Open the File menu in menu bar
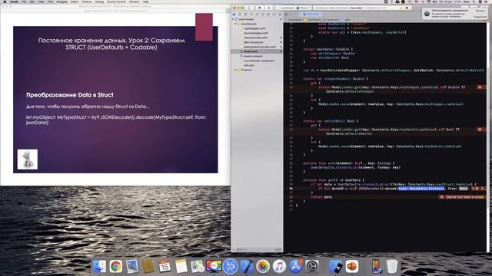The width and height of the screenshot is (492, 276). pyautogui.click(x=24, y=2)
